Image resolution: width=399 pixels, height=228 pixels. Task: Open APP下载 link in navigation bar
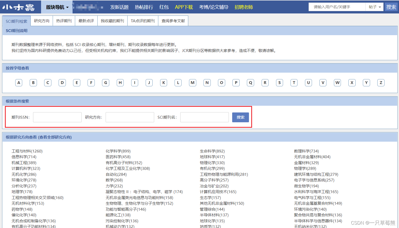184,7
